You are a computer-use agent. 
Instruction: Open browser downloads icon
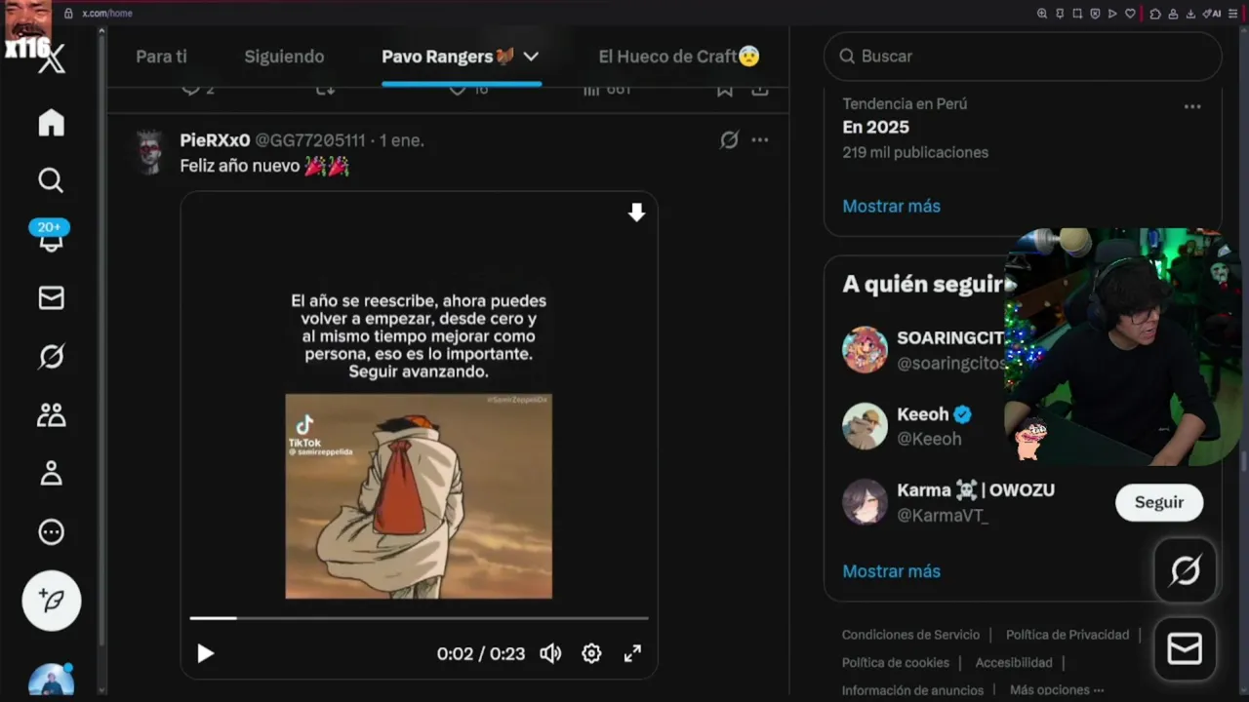(x=1190, y=14)
